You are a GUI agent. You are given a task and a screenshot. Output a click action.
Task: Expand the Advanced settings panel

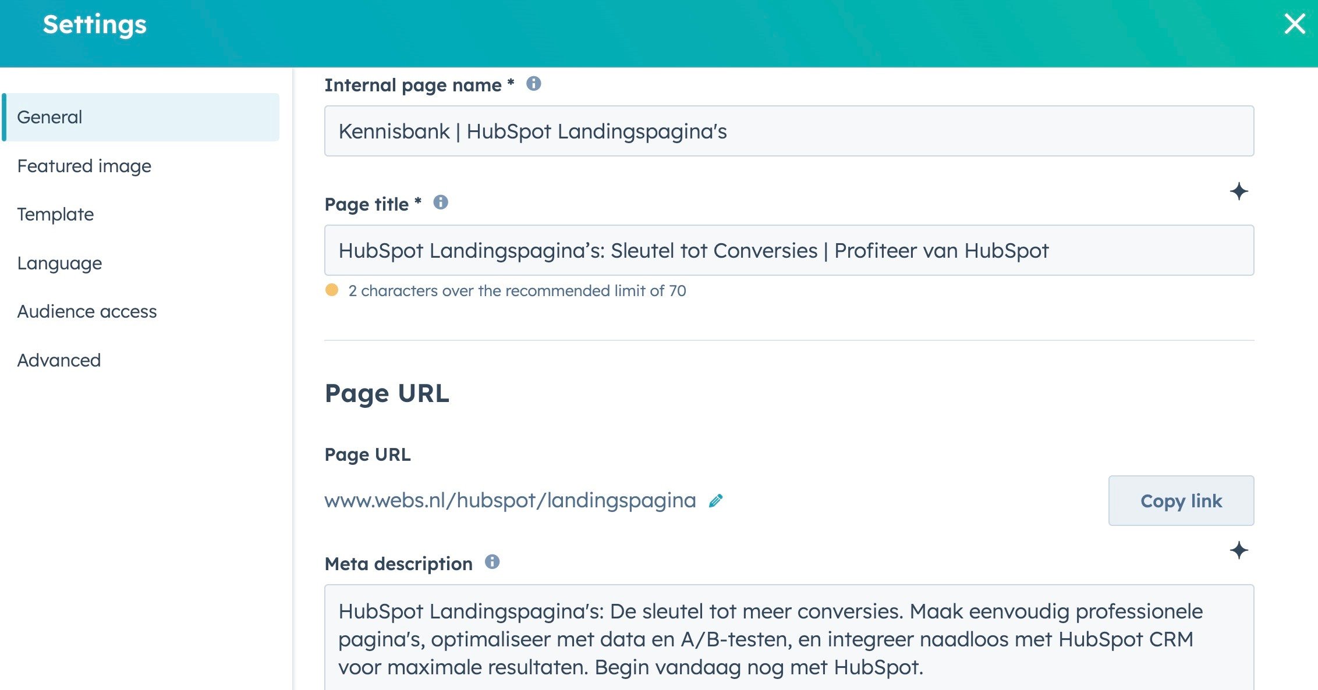coord(58,359)
